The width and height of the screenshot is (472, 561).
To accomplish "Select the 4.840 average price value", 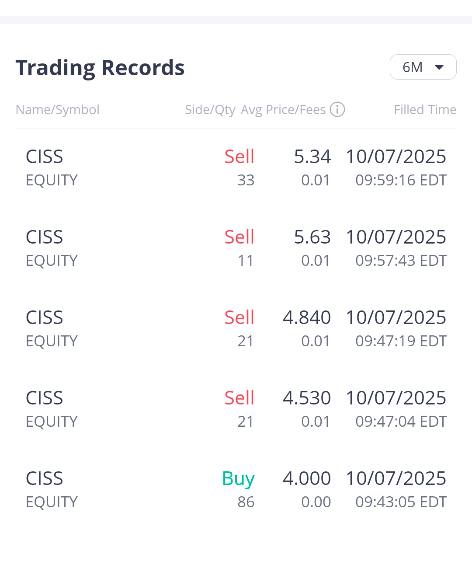I will tap(307, 317).
